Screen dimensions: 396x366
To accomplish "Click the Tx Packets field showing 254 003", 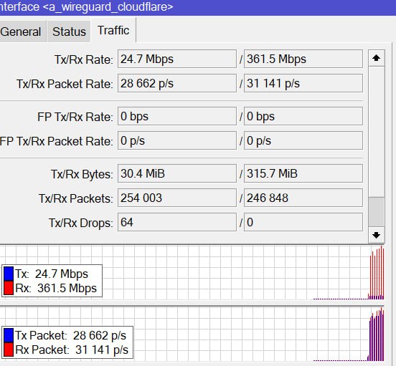I will [x=177, y=198].
